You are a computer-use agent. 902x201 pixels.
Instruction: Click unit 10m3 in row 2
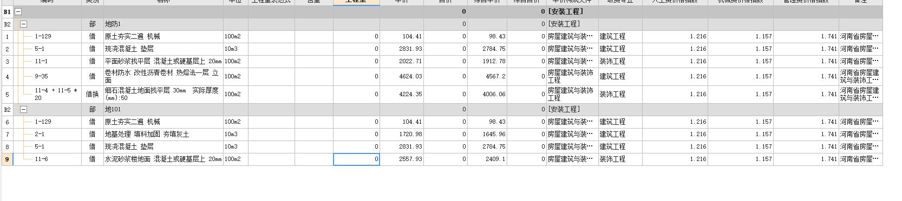pos(236,49)
